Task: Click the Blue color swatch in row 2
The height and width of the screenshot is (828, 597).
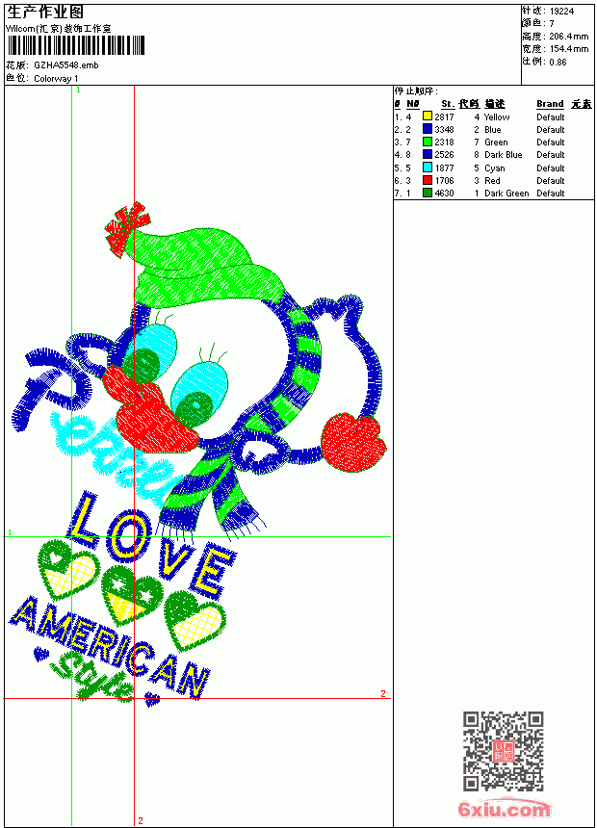Action: 428,129
